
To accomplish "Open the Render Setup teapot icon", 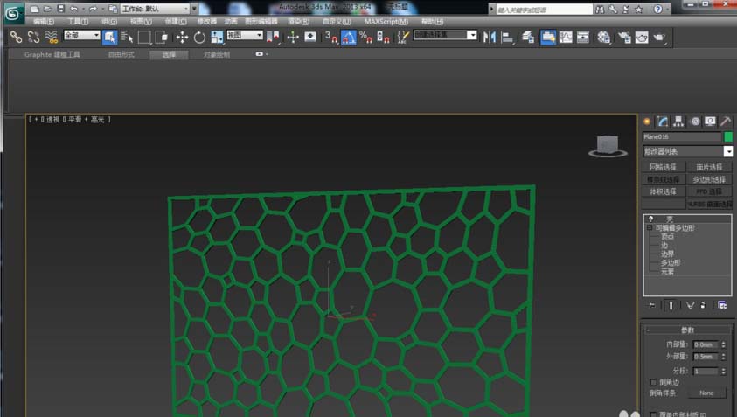I will click(624, 37).
